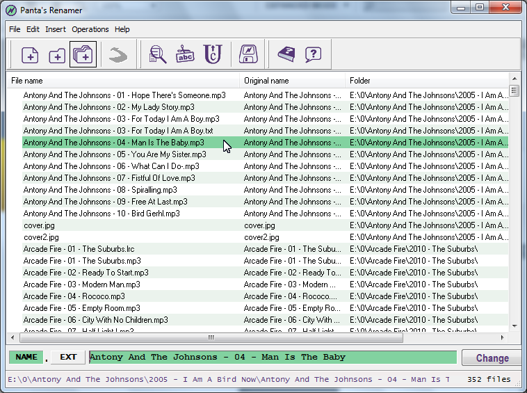Open the Edit menu
The height and width of the screenshot is (393, 527).
click(33, 29)
